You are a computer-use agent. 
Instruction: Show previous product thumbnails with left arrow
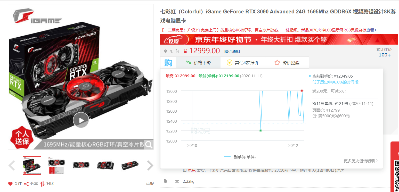pos(12,165)
